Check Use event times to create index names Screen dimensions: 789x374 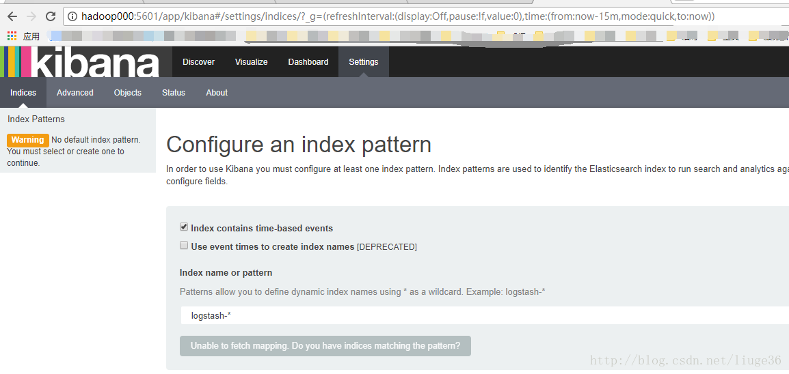(x=184, y=246)
